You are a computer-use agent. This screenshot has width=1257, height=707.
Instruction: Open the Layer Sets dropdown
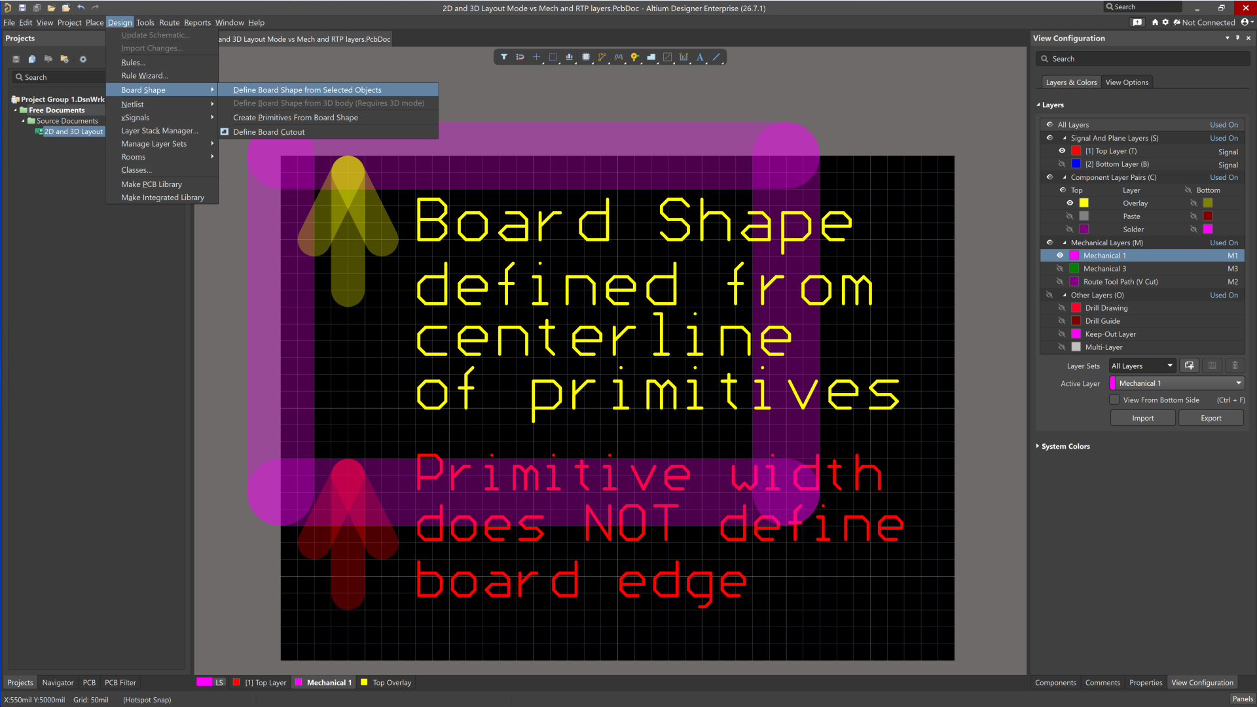tap(1142, 366)
